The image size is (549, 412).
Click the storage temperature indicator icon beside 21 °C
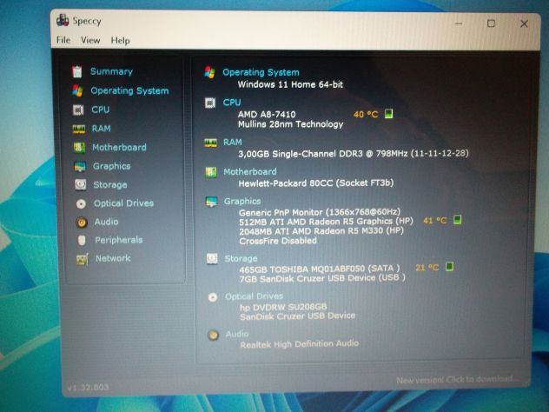click(450, 267)
